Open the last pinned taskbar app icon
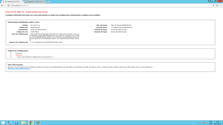The image size is (223, 125). (x=38, y=123)
